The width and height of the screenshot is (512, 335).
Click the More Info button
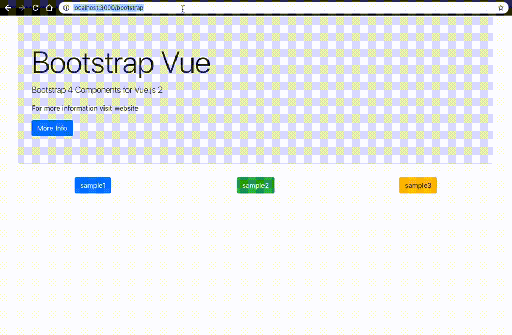[x=52, y=128]
